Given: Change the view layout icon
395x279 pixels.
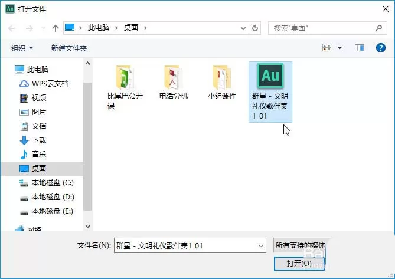Looking at the screenshot, I should coord(327,48).
